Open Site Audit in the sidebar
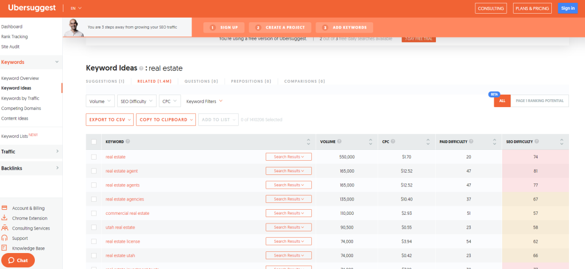 coord(10,47)
